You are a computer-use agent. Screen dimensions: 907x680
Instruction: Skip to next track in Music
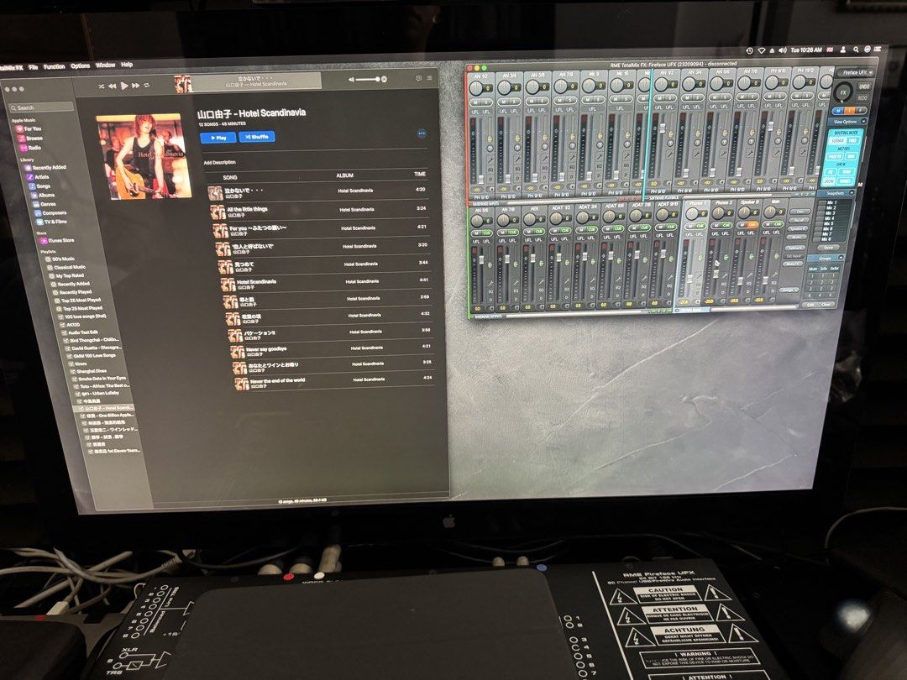(135, 86)
